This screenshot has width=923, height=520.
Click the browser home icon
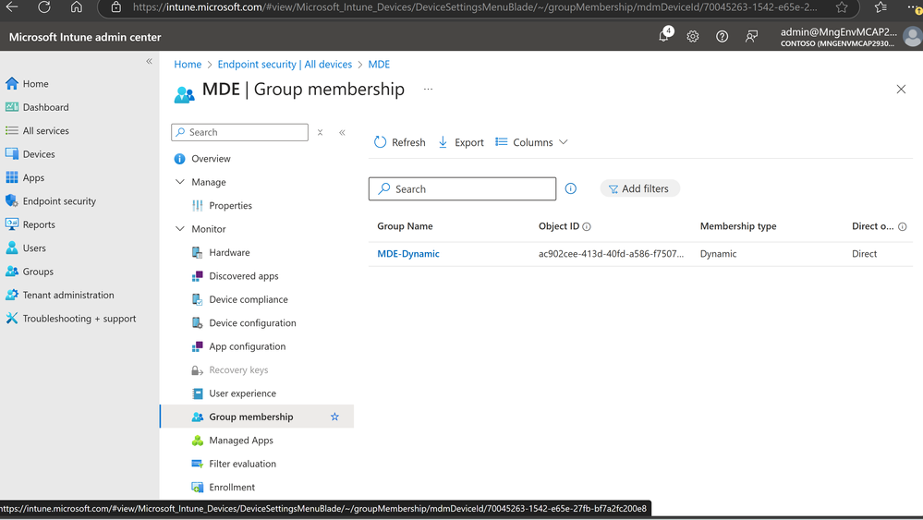coord(77,7)
